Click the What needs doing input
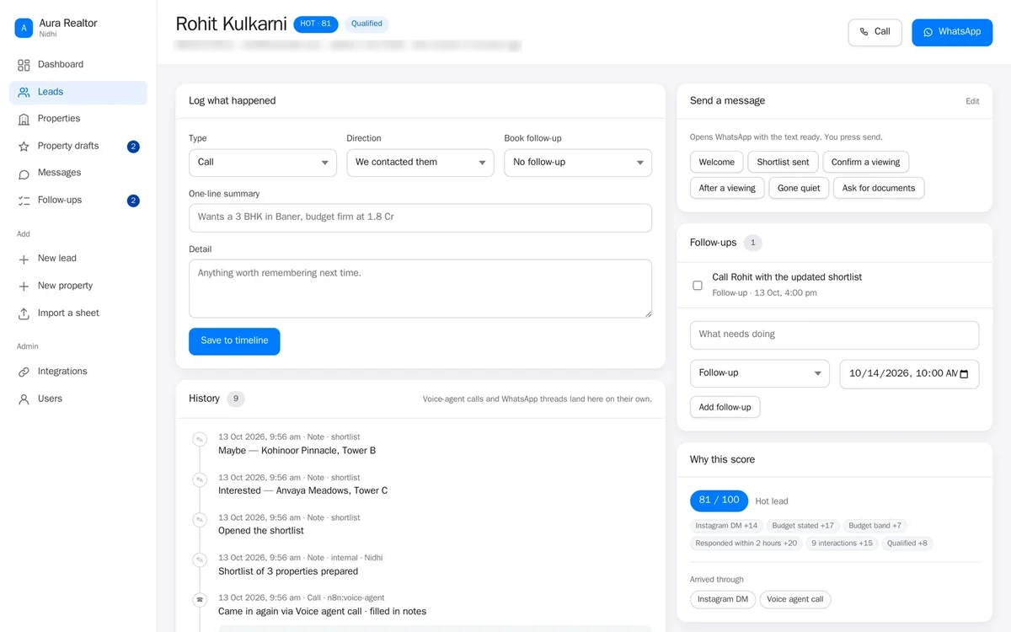Image resolution: width=1011 pixels, height=632 pixels. pyautogui.click(x=834, y=335)
